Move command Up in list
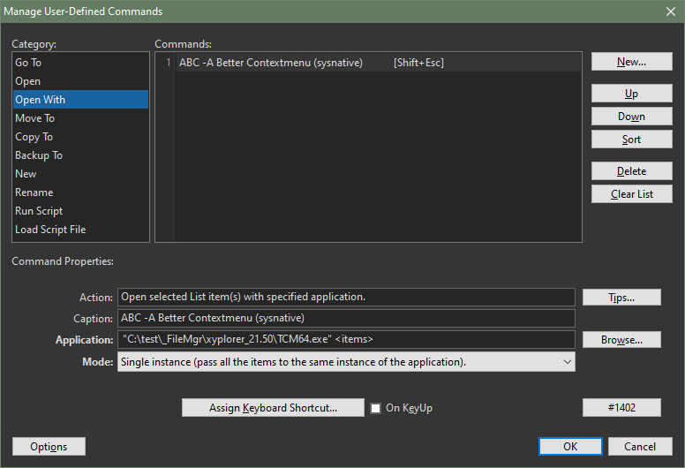 click(632, 94)
